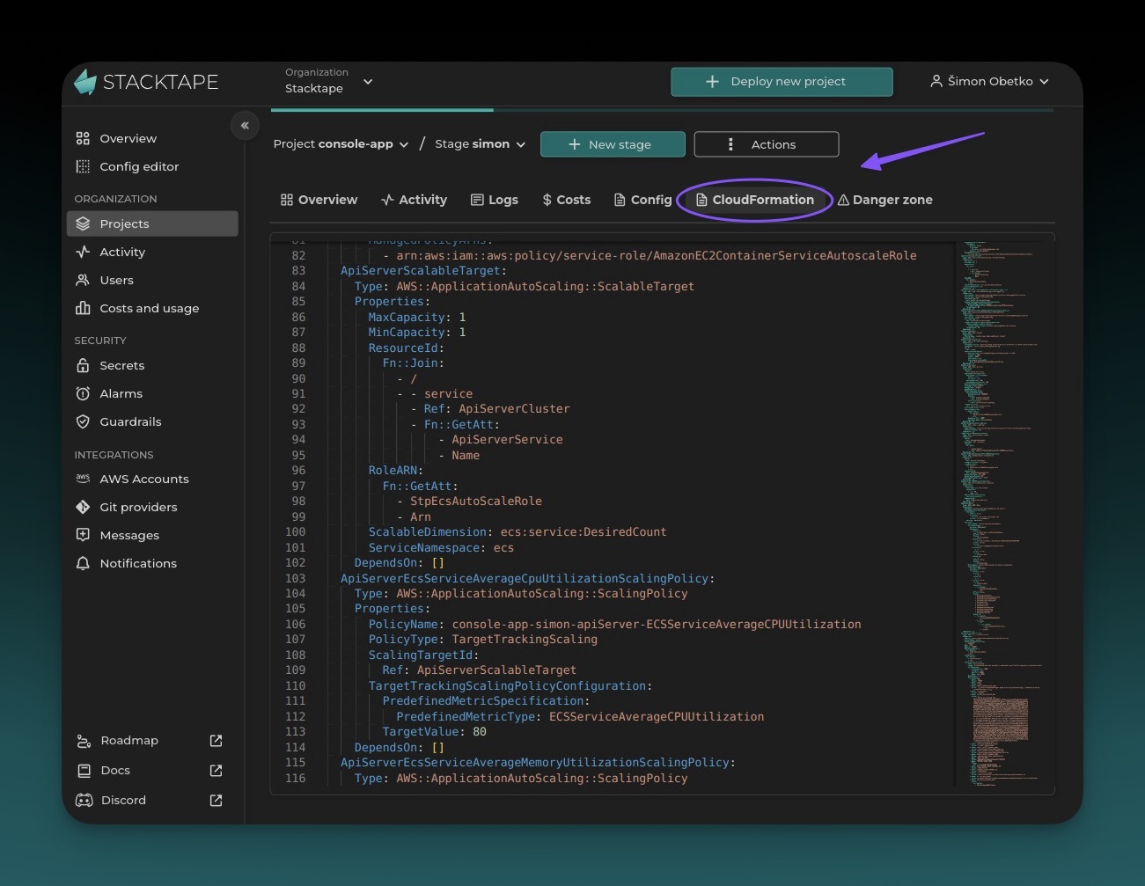
Task: Click StpEcsAutoScaleRole on line 98
Action: (476, 502)
